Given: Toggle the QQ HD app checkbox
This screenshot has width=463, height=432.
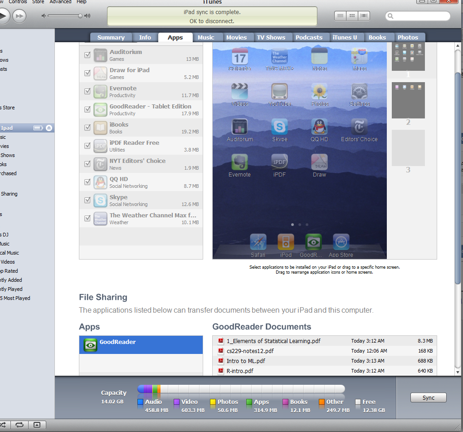Looking at the screenshot, I should [88, 182].
